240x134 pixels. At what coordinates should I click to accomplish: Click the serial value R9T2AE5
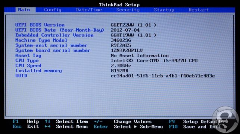pyautogui.click(x=121, y=45)
